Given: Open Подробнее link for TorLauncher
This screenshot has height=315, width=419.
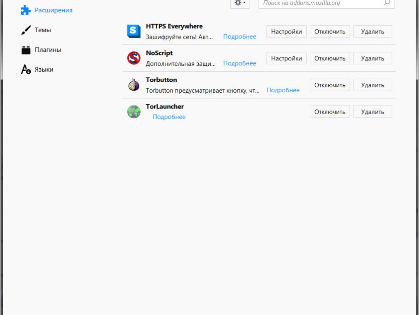Looking at the screenshot, I should 169,117.
